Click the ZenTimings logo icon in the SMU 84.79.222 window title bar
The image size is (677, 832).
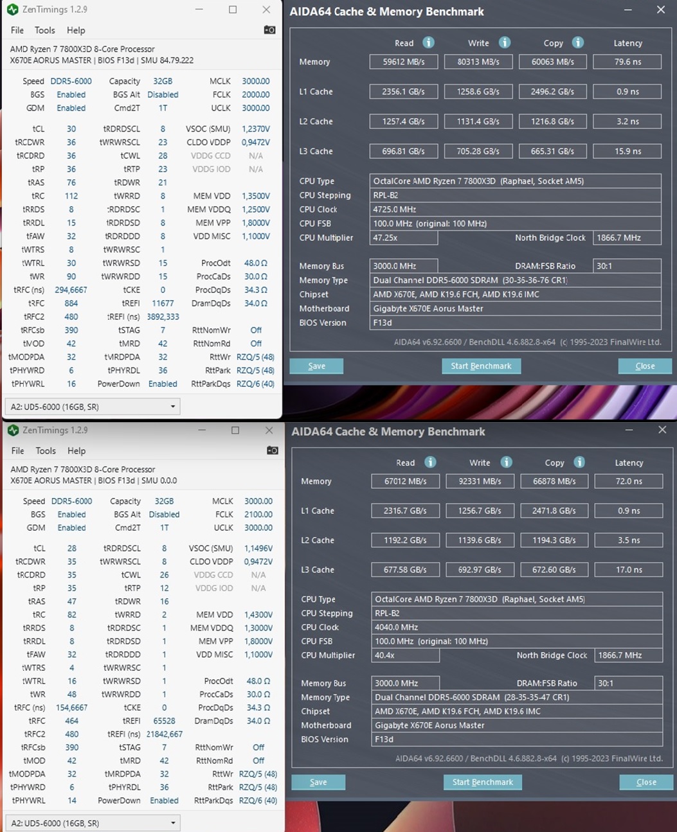point(12,10)
